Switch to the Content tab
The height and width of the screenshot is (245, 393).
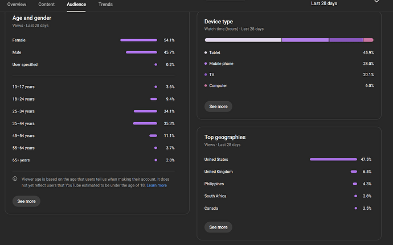pyautogui.click(x=46, y=4)
